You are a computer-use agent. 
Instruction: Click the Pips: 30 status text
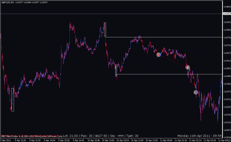coord(86,136)
